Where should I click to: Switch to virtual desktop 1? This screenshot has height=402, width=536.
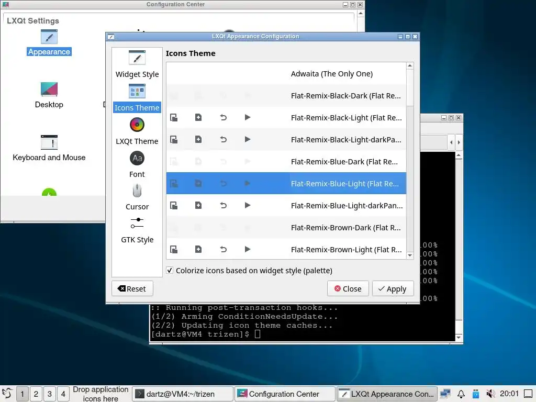point(22,394)
